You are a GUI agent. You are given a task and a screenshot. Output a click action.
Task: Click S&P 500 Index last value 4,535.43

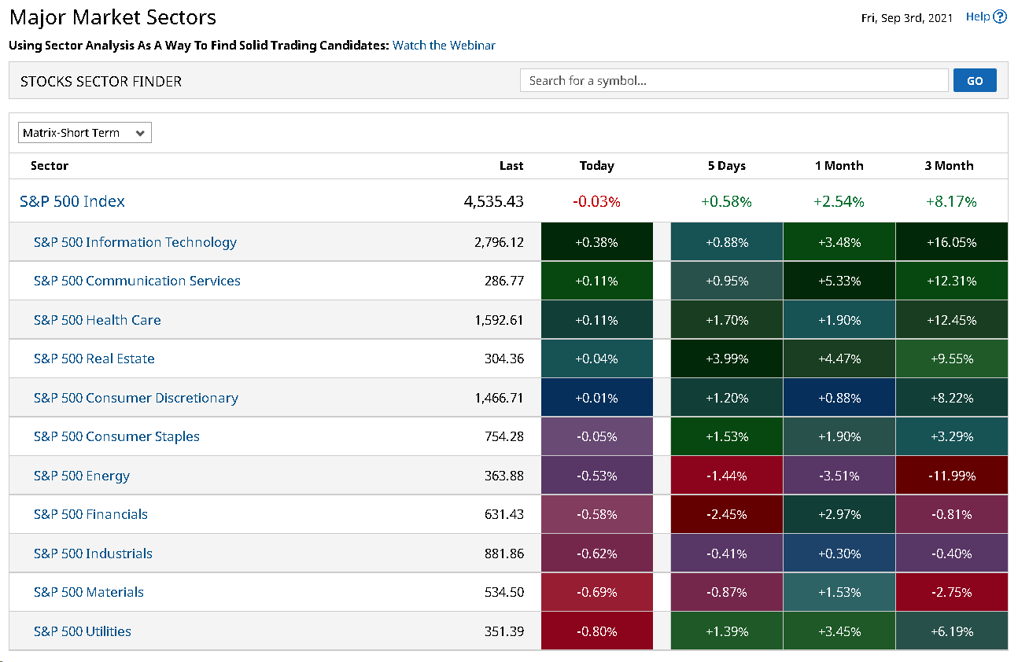tap(494, 201)
